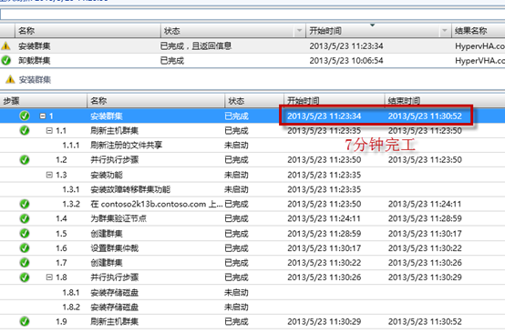Click green check icon of step 1.5

tap(25, 233)
